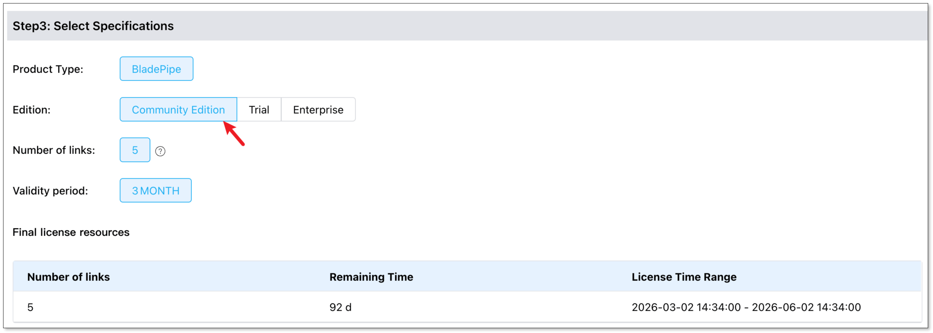Viewport: 933px width, 333px height.
Task: Click the table cell showing 5 links
Action: click(31, 307)
